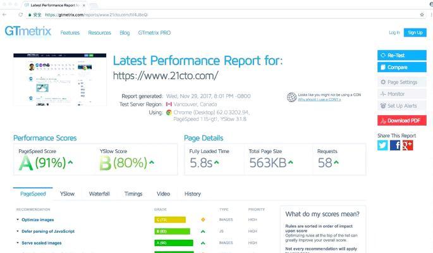The height and width of the screenshot is (253, 433).
Task: Click the Requests count up arrow
Action: (x=336, y=163)
